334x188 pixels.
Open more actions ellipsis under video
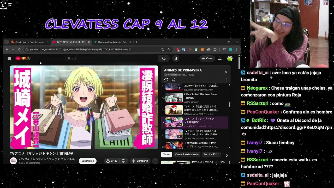155,161
